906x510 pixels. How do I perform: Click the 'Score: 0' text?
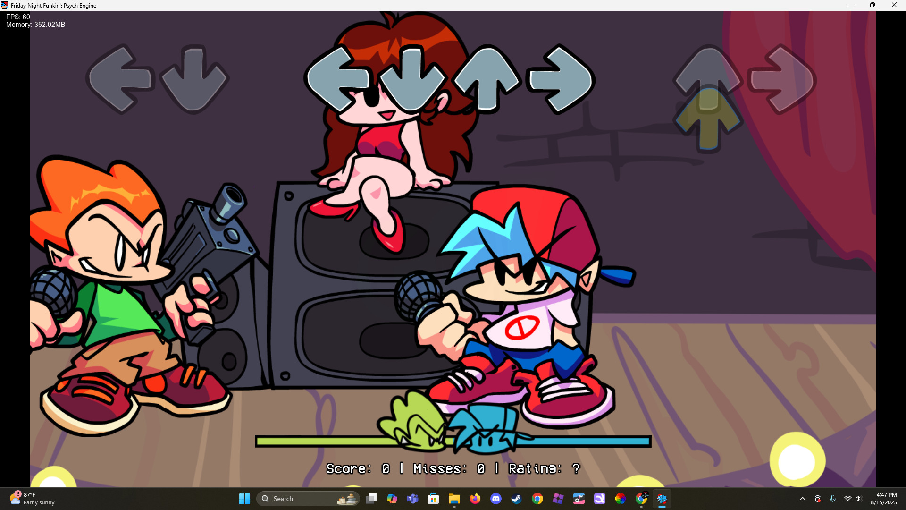(x=358, y=468)
